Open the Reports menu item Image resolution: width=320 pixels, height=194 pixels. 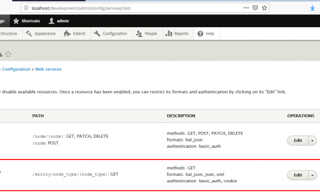click(179, 33)
